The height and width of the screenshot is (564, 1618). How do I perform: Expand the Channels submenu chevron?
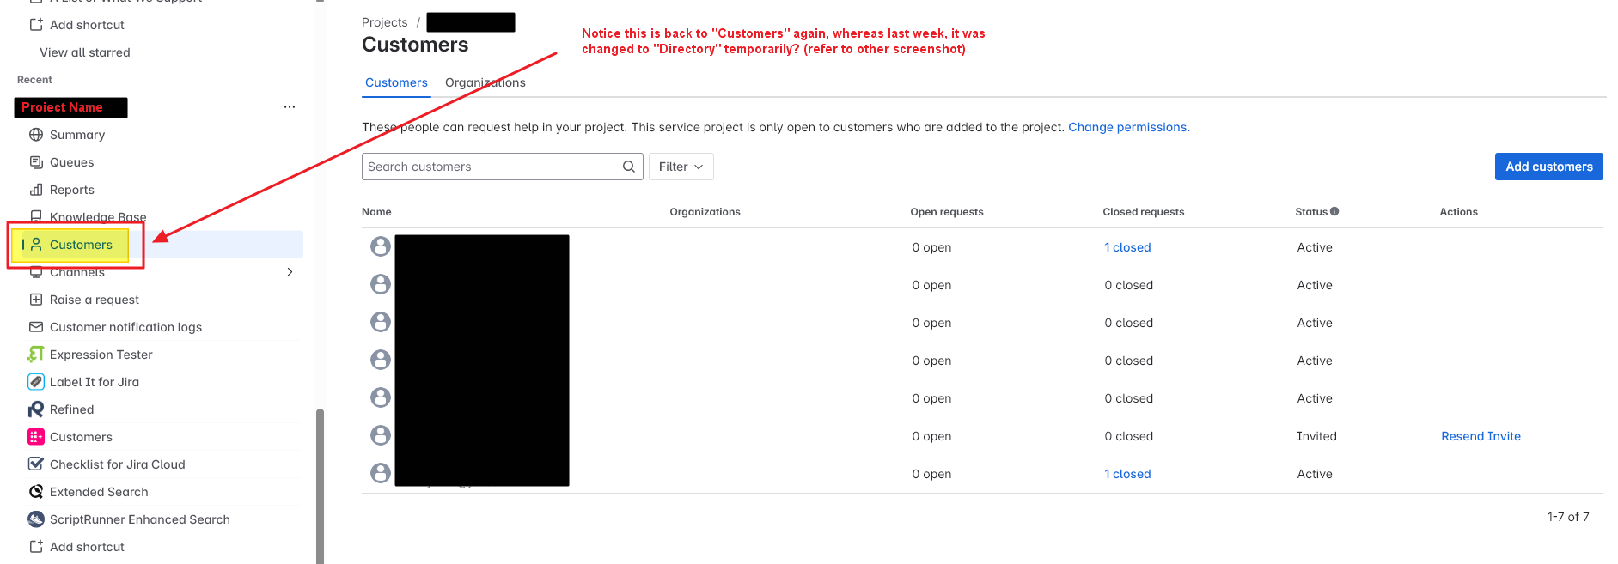tap(290, 272)
